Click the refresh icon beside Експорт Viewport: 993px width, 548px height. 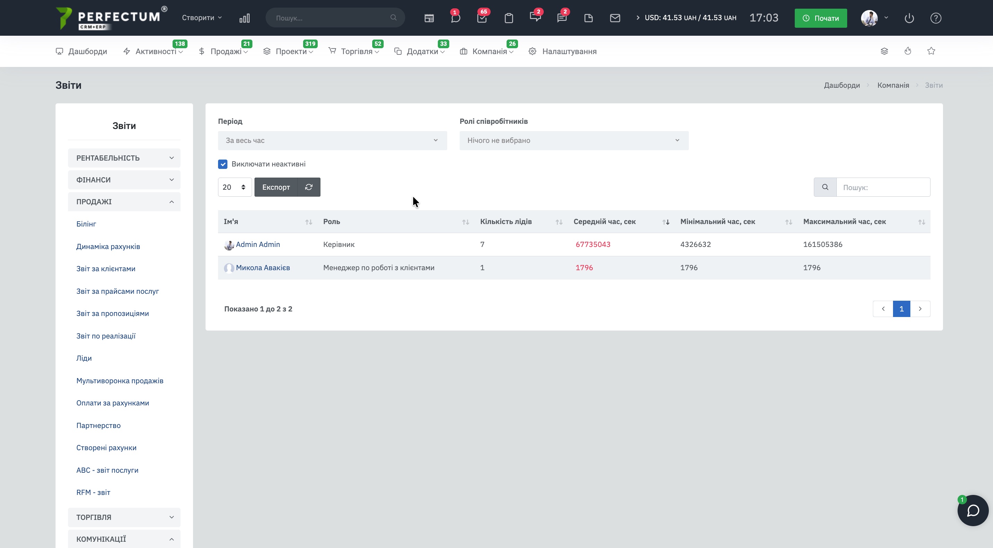pos(309,187)
